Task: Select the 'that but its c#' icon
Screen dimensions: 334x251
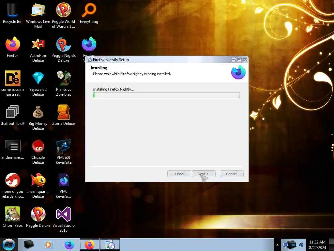Action: point(13,115)
